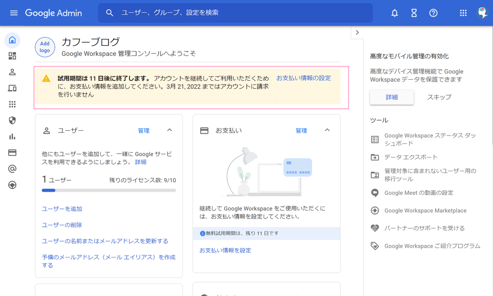The height and width of the screenshot is (296, 493).
Task: Click the search magnifier icon
Action: (x=109, y=13)
